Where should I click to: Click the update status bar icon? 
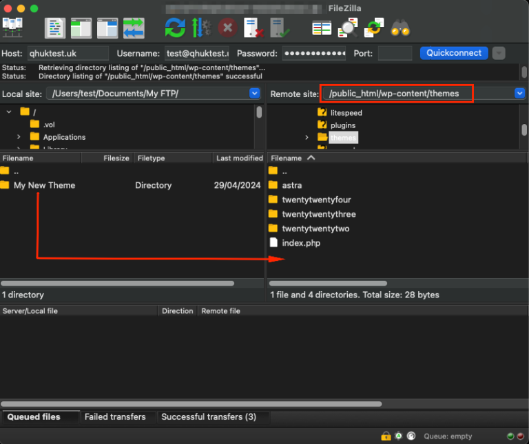(398, 436)
